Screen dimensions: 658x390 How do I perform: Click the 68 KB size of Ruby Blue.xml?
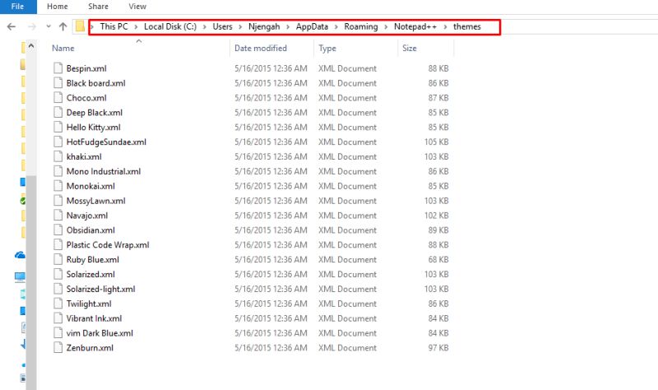click(438, 259)
